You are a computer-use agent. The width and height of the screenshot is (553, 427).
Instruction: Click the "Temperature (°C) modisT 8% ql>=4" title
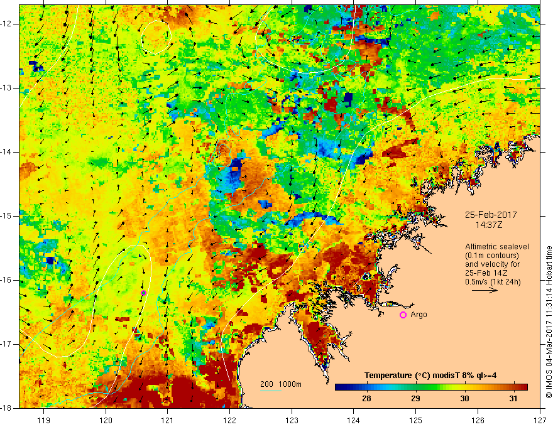click(430, 376)
